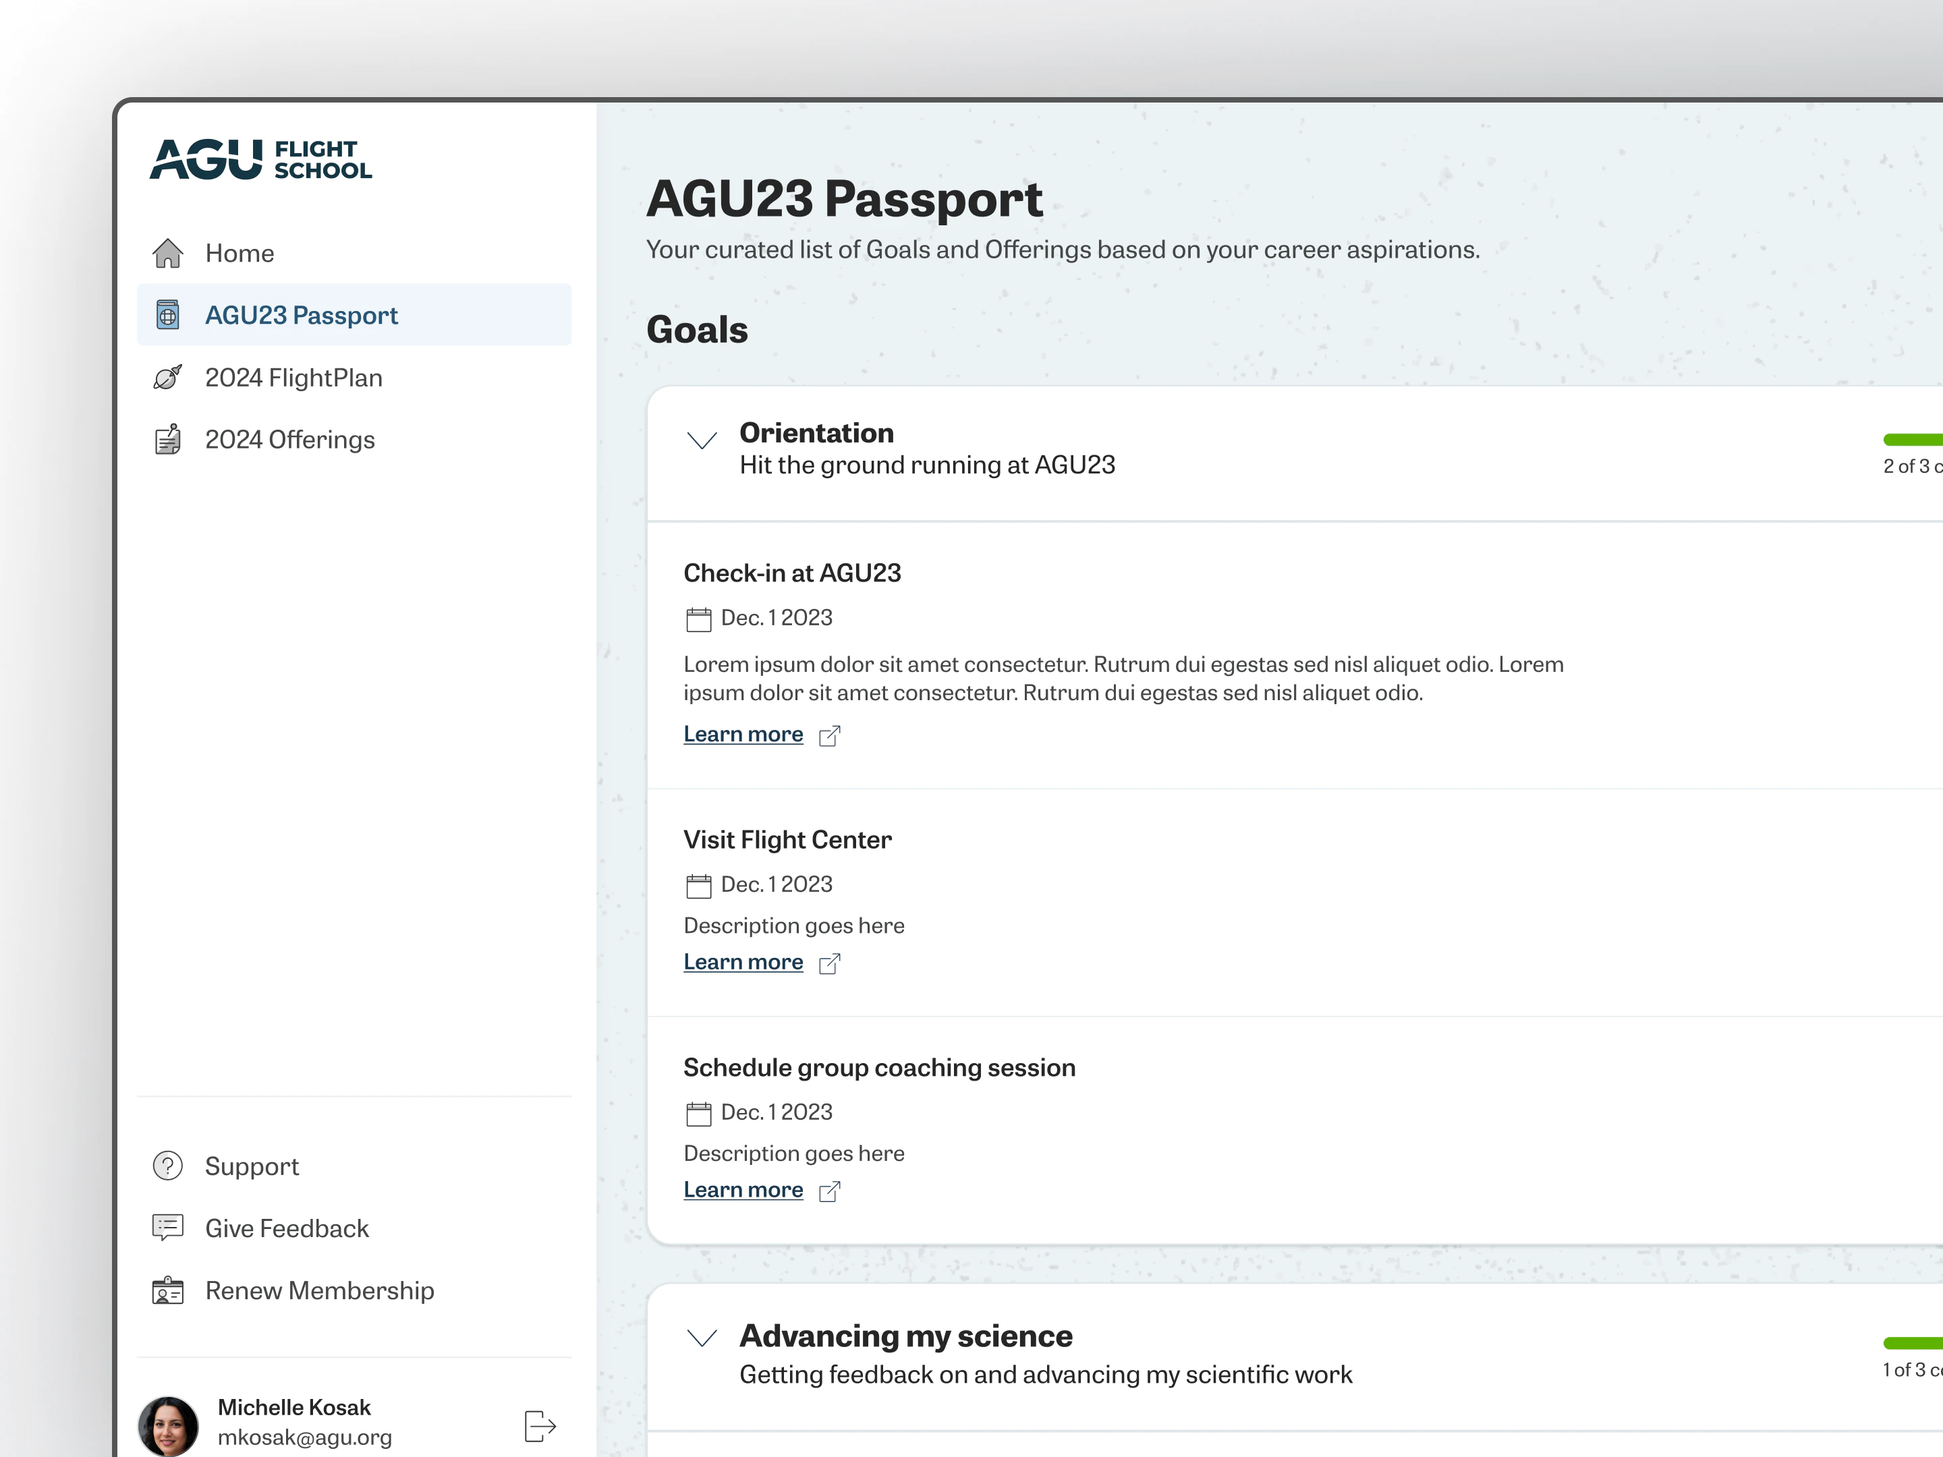Click external link icon for group coaching session
Screen dimensions: 1943x1457
[830, 1191]
